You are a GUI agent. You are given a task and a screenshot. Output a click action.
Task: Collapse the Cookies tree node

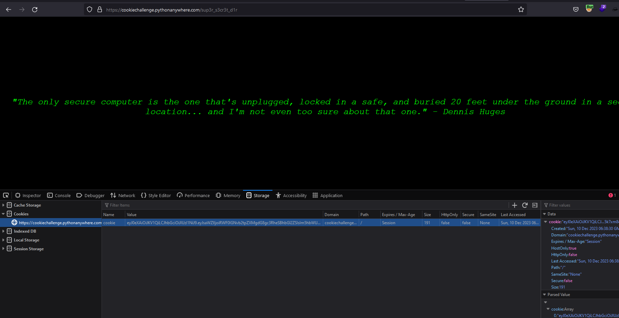click(x=3, y=214)
